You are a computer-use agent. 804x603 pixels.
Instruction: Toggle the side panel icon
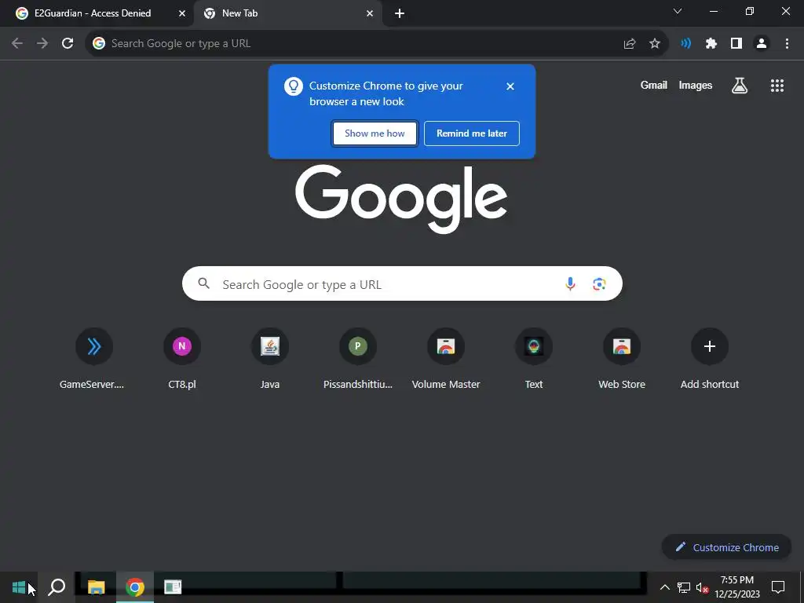736,44
